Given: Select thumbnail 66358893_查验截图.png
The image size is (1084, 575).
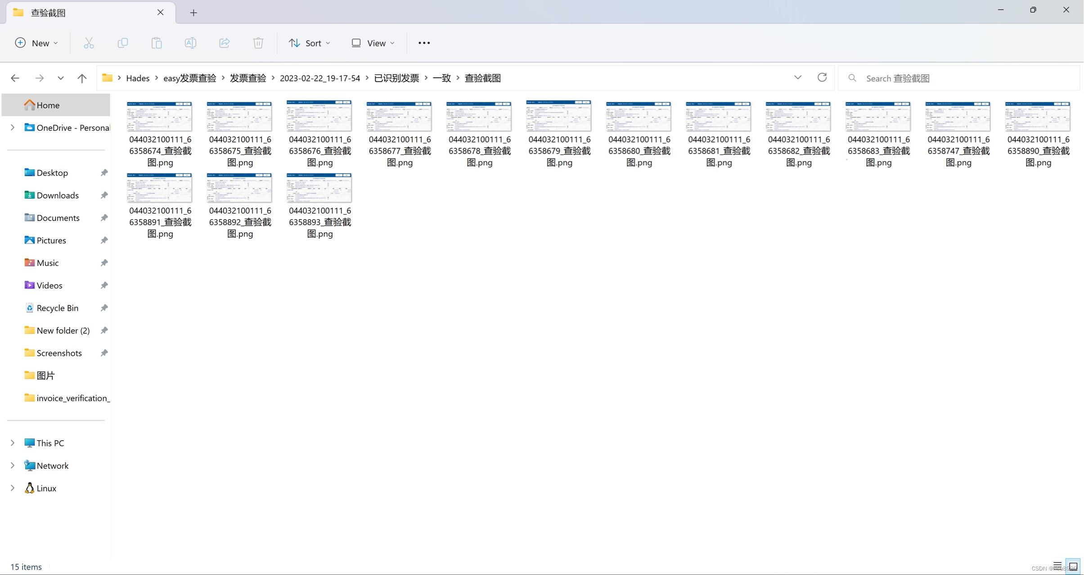Looking at the screenshot, I should pos(319,188).
